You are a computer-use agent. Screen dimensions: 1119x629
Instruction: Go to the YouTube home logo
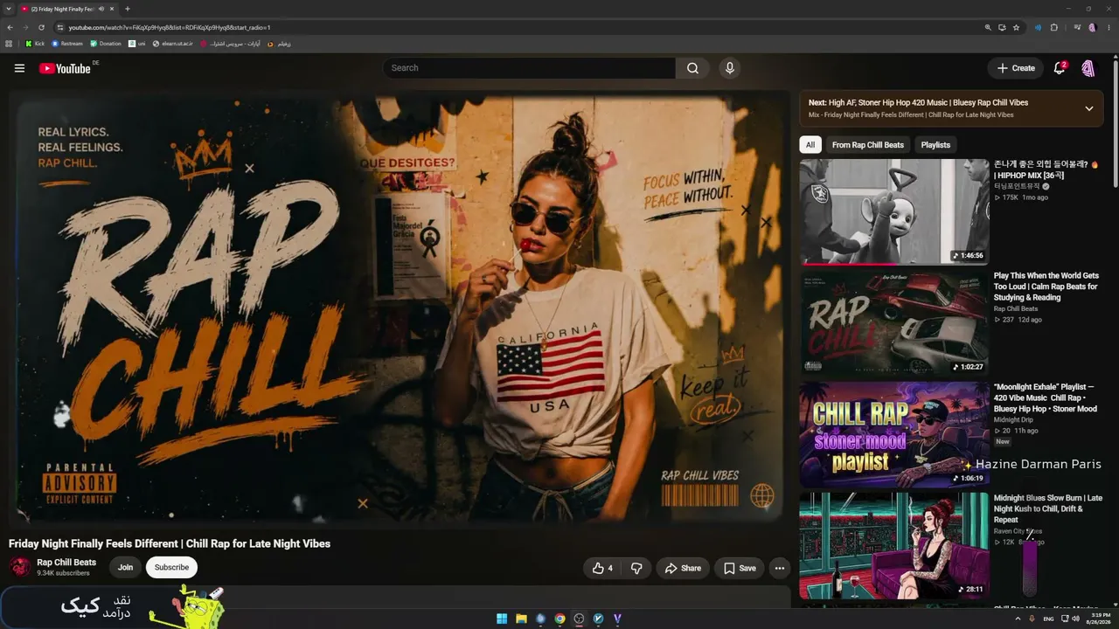pos(65,68)
